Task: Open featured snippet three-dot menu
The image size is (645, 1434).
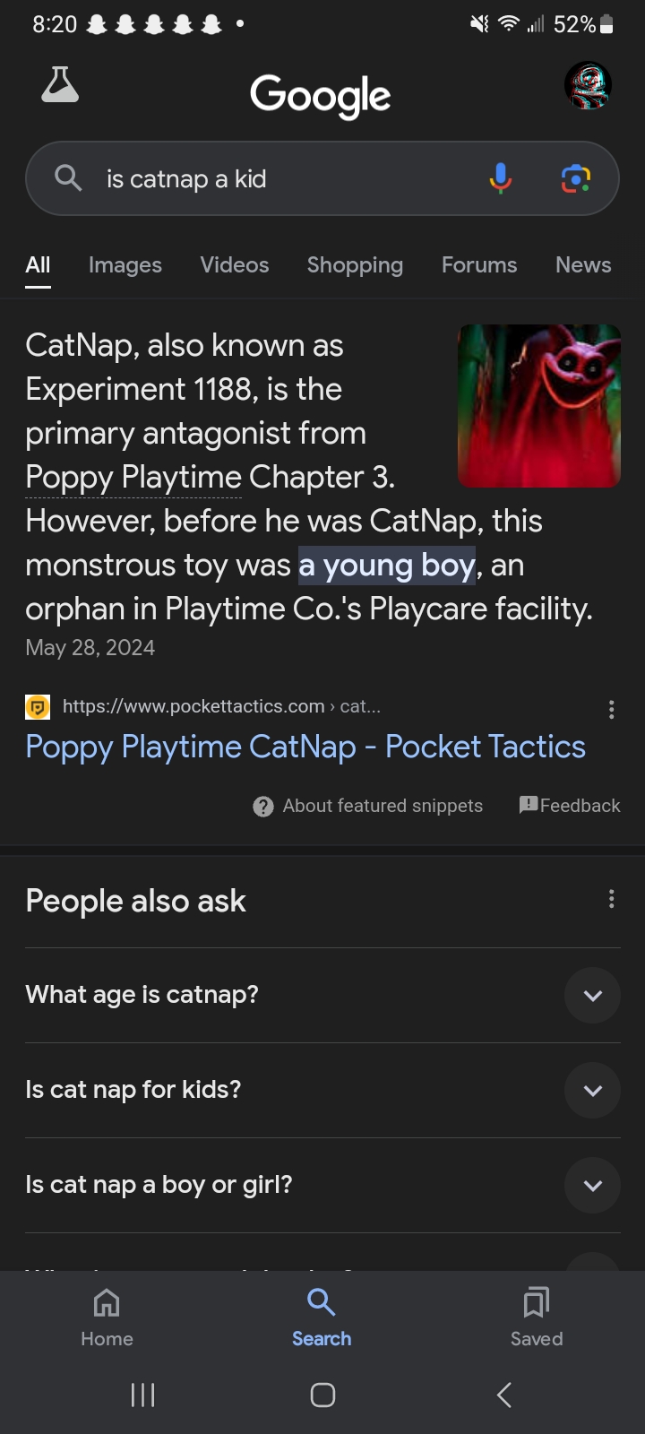Action: [x=611, y=710]
